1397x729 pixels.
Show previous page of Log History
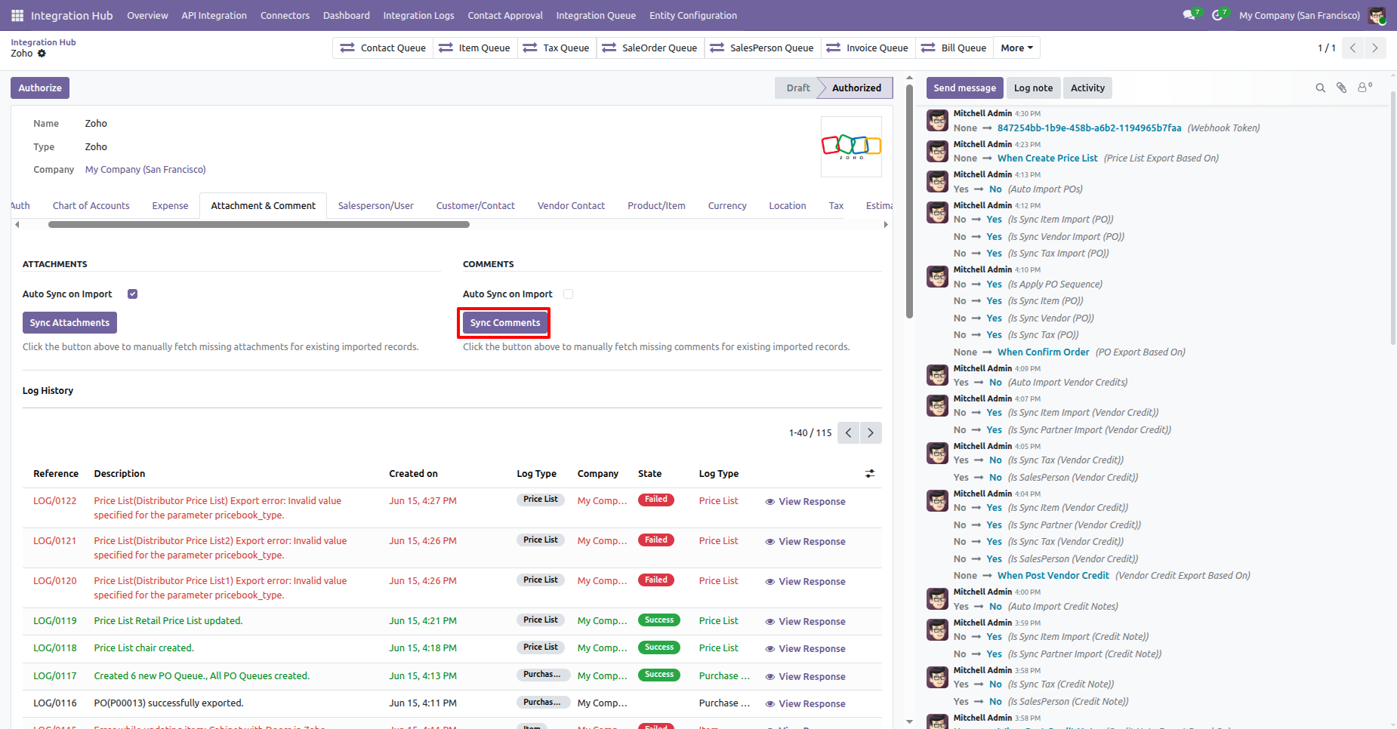click(849, 433)
